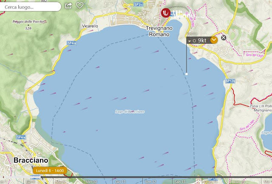Viewport: 272px width, 184px height.
Task: Close the 9kt wind picker popup
Action: 224,38
